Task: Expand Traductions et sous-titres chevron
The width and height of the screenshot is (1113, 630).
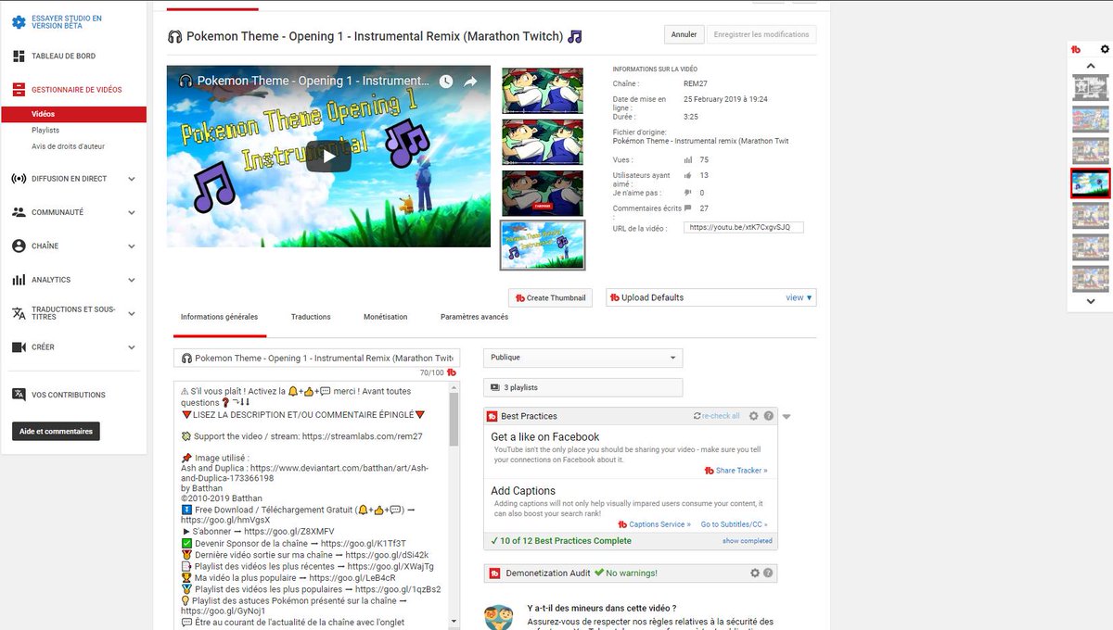Action: pos(132,313)
